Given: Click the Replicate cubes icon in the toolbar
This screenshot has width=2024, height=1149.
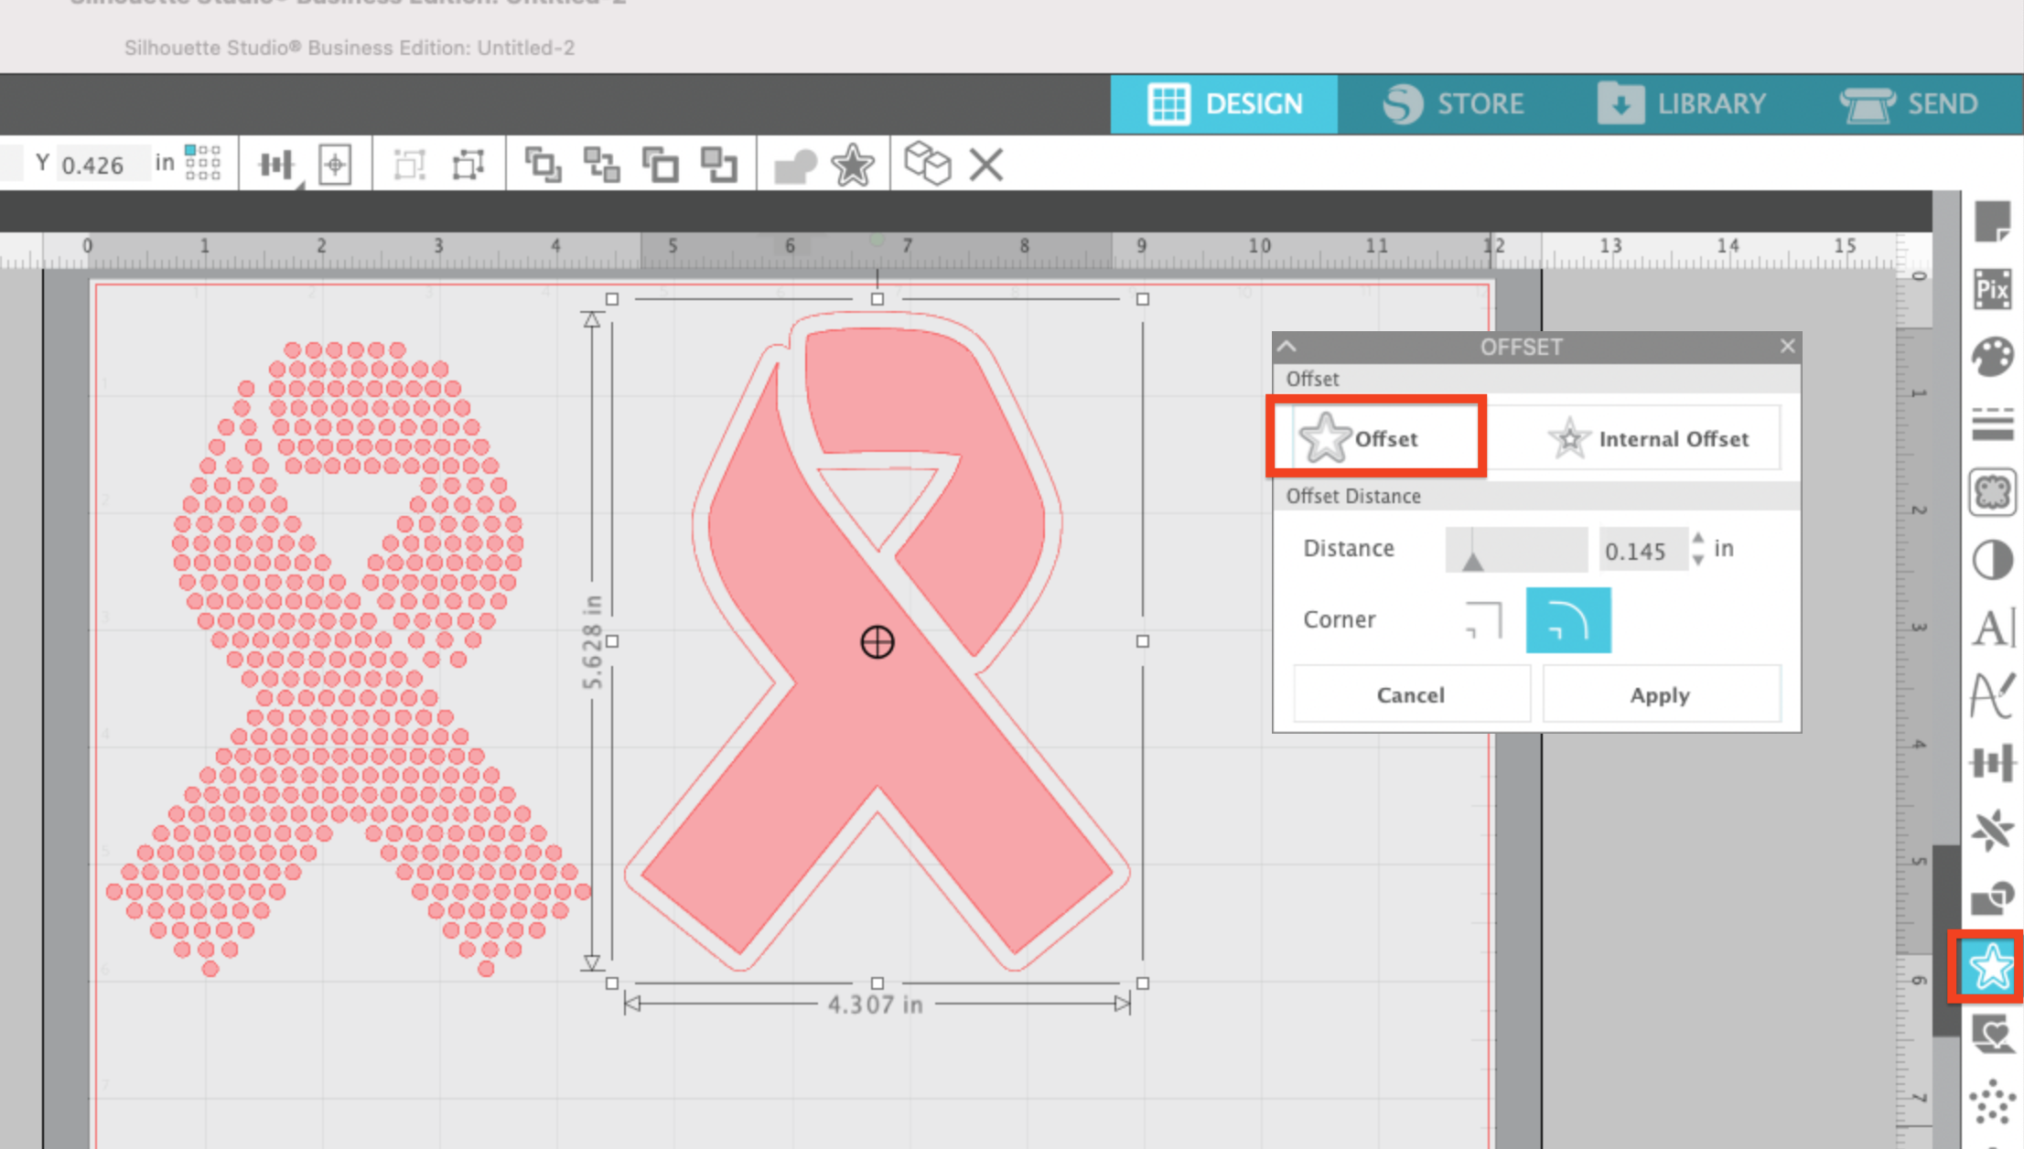Looking at the screenshot, I should 930,165.
